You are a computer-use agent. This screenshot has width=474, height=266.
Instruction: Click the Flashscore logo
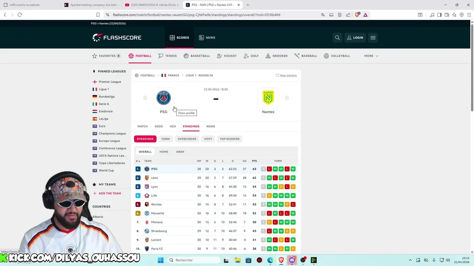(117, 38)
